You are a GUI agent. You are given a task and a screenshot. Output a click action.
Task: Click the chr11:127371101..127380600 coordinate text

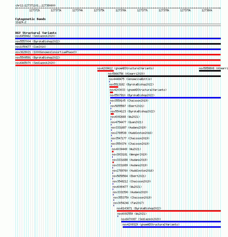click(x=35, y=5)
